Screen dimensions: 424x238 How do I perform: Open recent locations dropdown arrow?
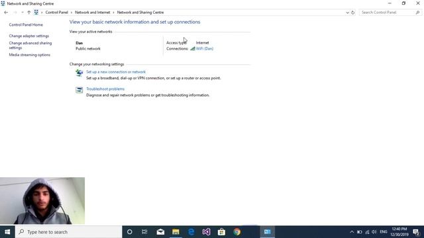point(22,13)
